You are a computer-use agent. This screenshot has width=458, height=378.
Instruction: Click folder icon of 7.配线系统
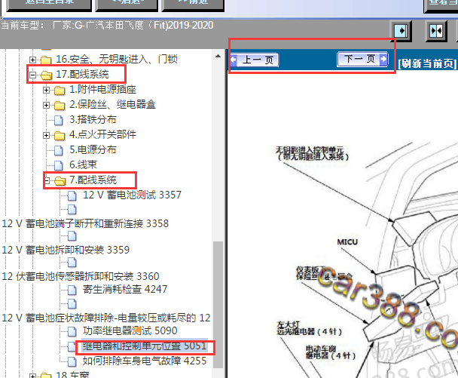pyautogui.click(x=60, y=180)
